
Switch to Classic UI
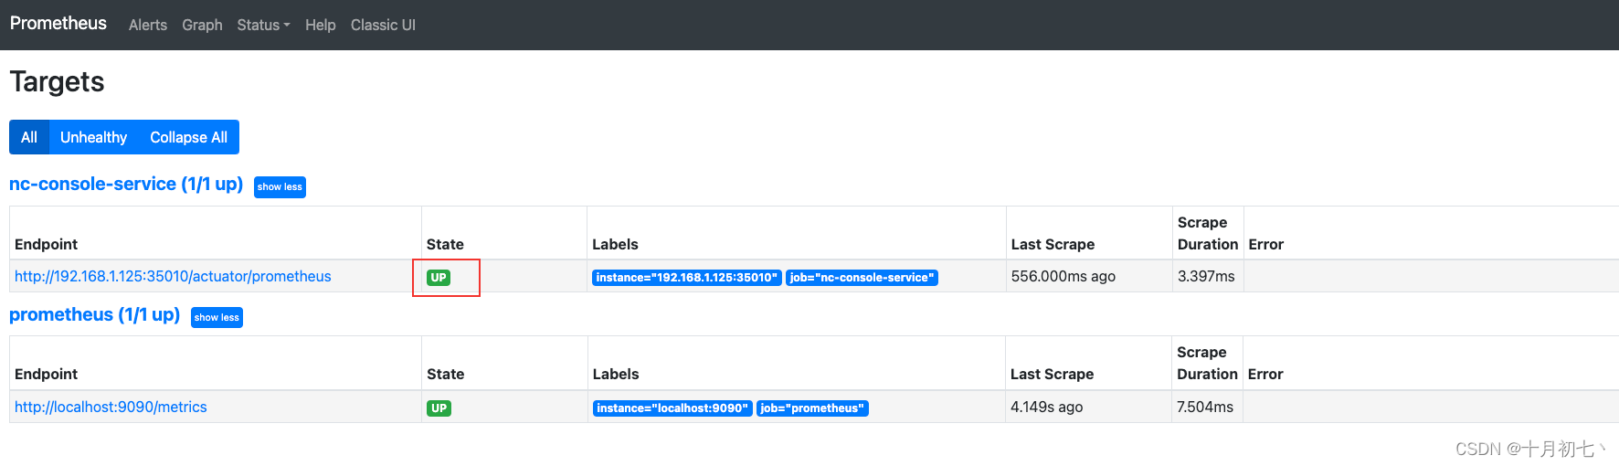[383, 25]
